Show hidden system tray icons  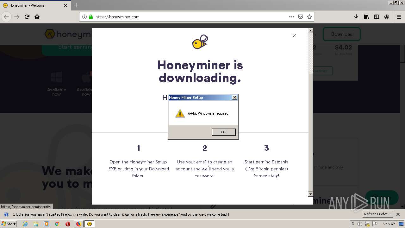(353, 224)
